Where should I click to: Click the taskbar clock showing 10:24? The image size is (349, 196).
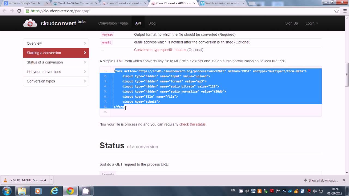[335, 191]
